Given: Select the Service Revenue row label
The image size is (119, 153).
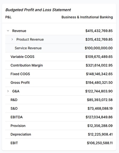Looking at the screenshot, I should click(x=28, y=48).
